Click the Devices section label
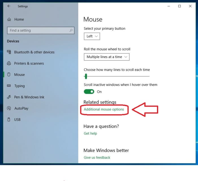 click(13, 41)
